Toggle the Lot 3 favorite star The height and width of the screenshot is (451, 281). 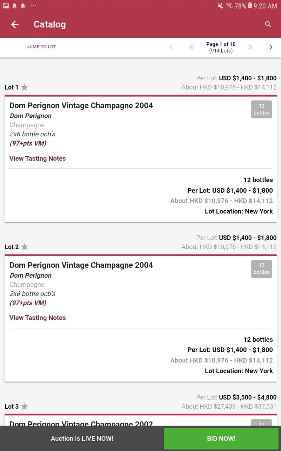25,407
